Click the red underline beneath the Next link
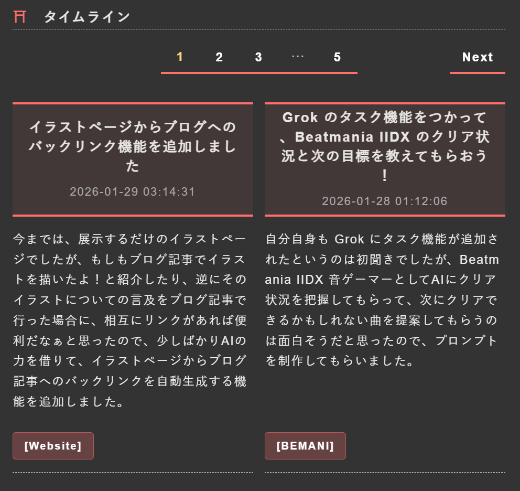This screenshot has width=520, height=491. pyautogui.click(x=477, y=73)
